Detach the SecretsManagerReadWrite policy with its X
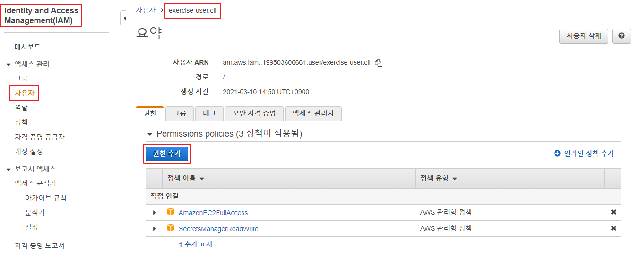633x253 pixels. click(x=613, y=228)
